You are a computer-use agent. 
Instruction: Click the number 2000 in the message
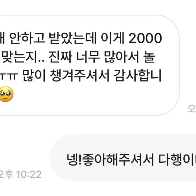coord(145,38)
